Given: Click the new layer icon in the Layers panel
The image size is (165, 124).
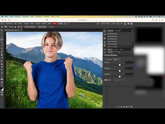Looking at the screenshot, I should (129, 107).
